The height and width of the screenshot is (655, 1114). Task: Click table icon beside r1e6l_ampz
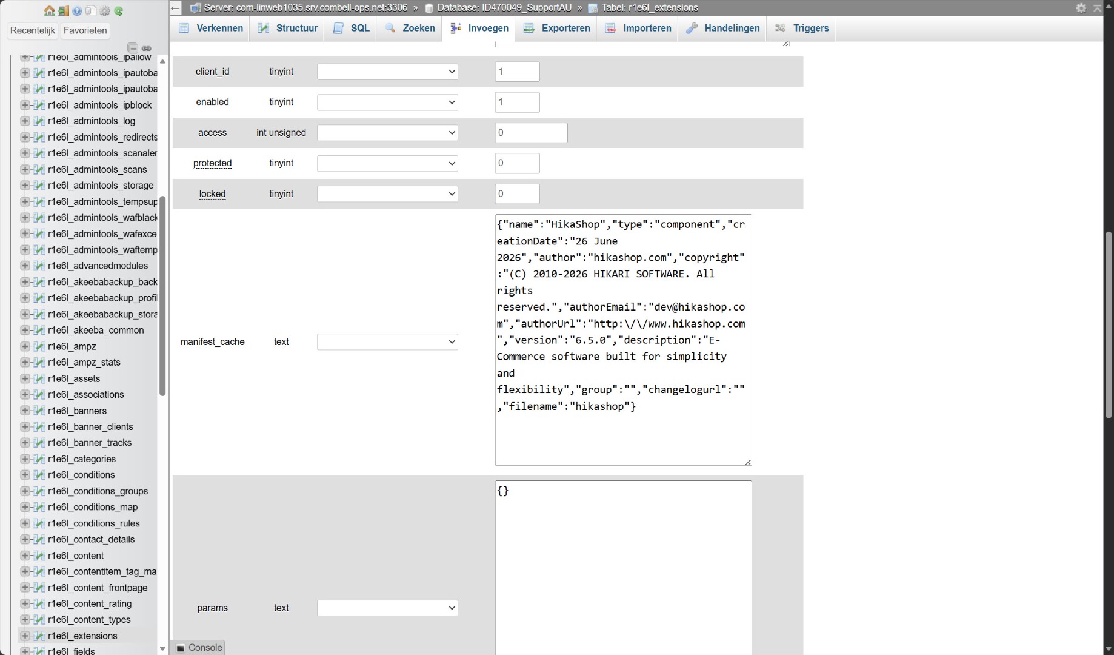(x=39, y=346)
